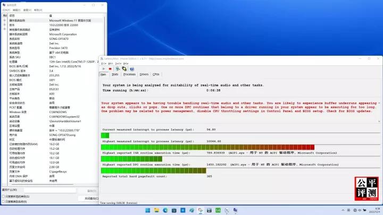
Task: Click the Find button in System Information
Action: [91, 191]
